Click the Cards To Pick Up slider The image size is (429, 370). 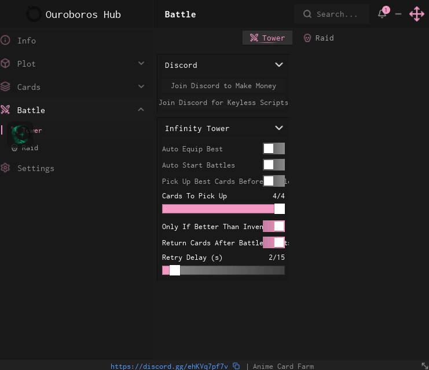[223, 209]
